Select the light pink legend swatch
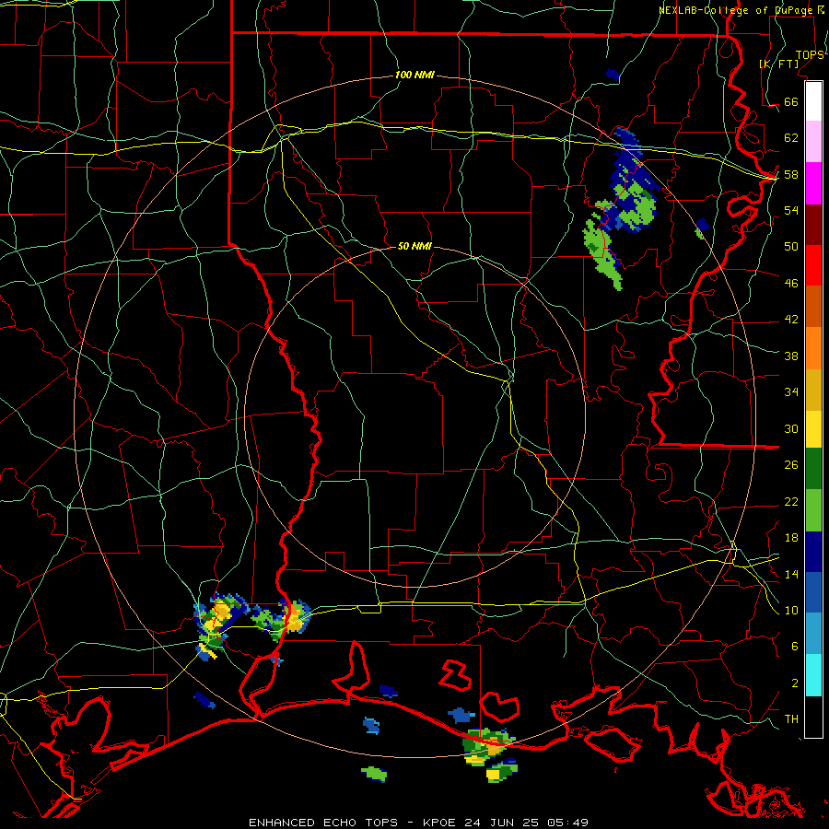Image resolution: width=829 pixels, height=829 pixels. 813,141
